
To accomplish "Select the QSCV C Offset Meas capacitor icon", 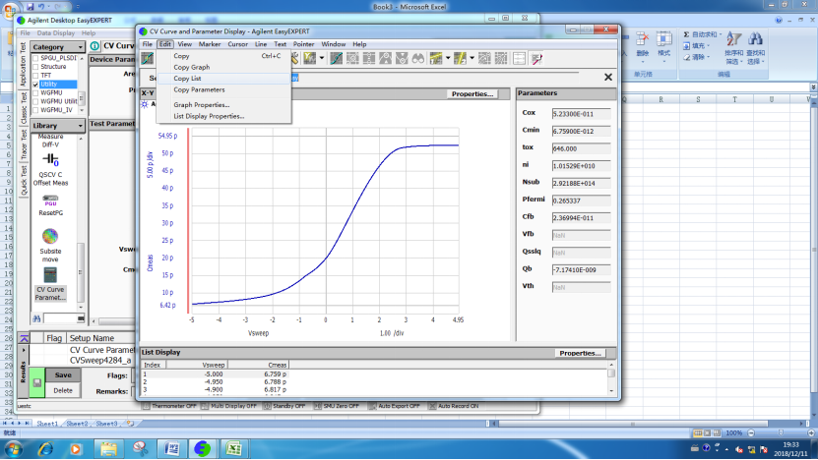I will point(50,159).
